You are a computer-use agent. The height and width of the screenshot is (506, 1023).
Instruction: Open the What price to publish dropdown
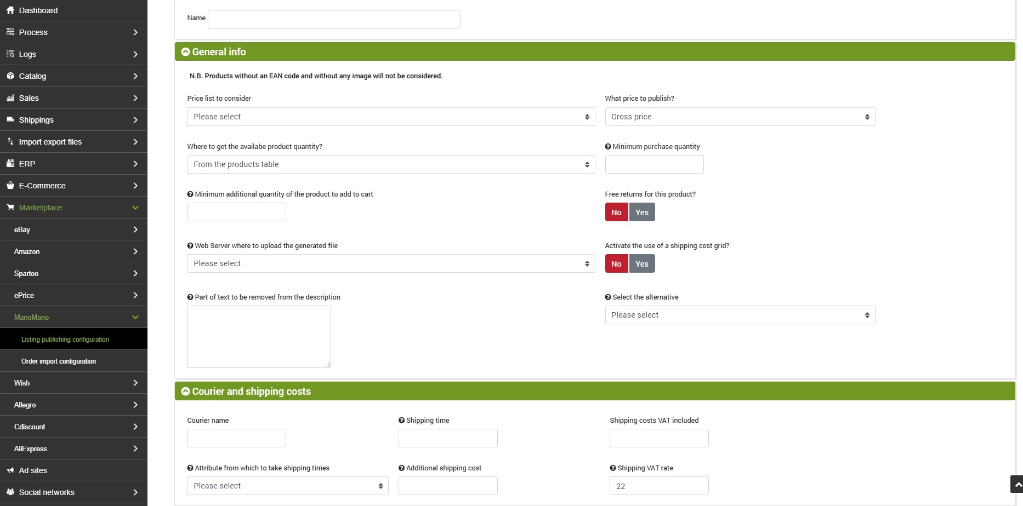tap(740, 117)
